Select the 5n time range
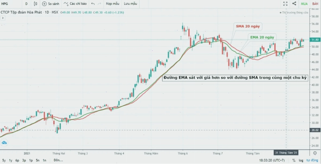Viewport: 321px width, 164px height. pyautogui.click(x=38, y=160)
